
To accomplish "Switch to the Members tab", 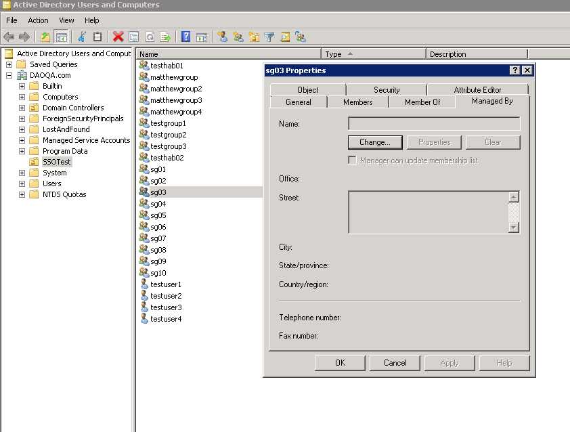I will pyautogui.click(x=357, y=102).
